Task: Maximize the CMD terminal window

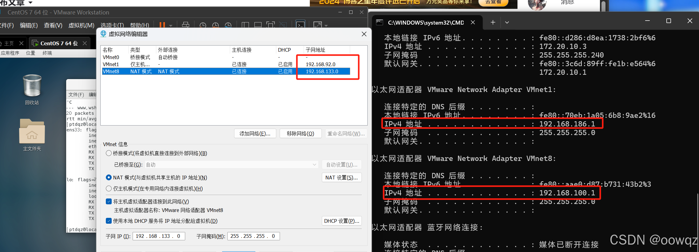Action: pos(669,21)
